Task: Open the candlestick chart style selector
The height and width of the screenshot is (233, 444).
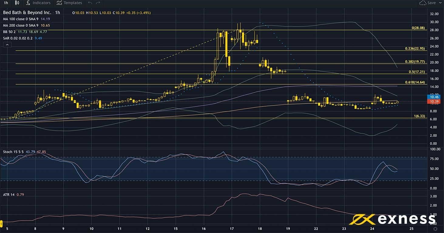Action: point(17,3)
